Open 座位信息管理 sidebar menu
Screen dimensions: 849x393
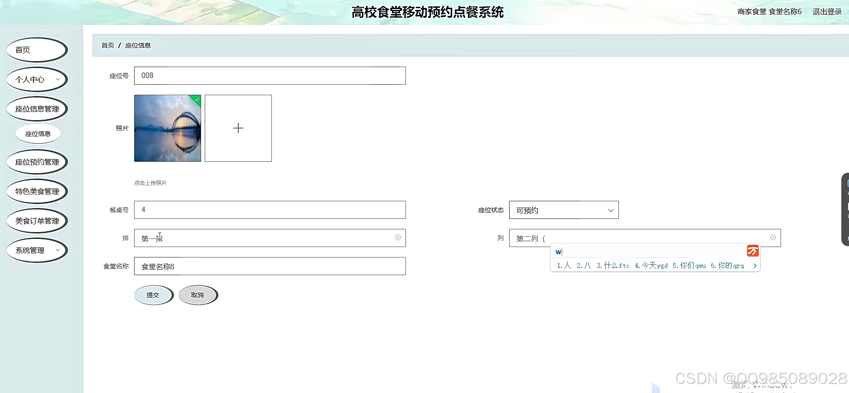point(37,109)
